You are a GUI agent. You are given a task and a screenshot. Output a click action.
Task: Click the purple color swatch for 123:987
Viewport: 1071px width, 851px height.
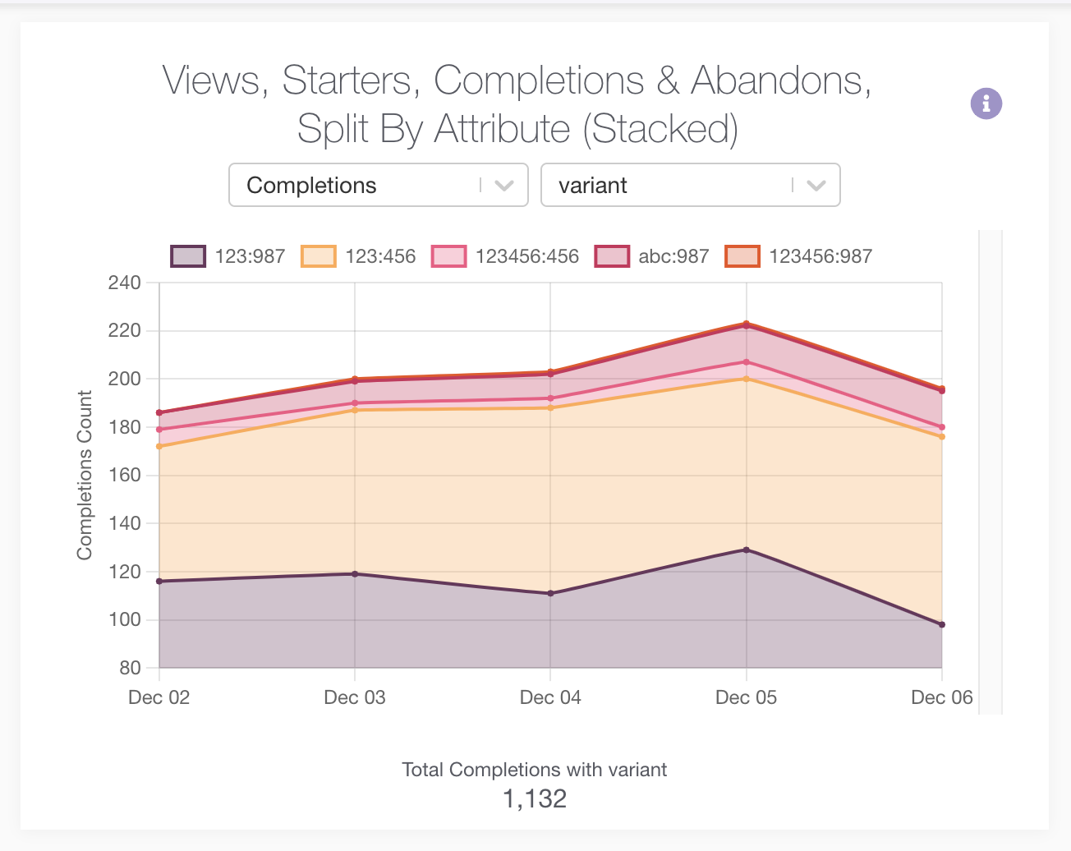coord(188,255)
